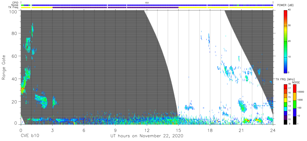
Task: Click the '40' range gate axis tick
Action: click(x=14, y=79)
